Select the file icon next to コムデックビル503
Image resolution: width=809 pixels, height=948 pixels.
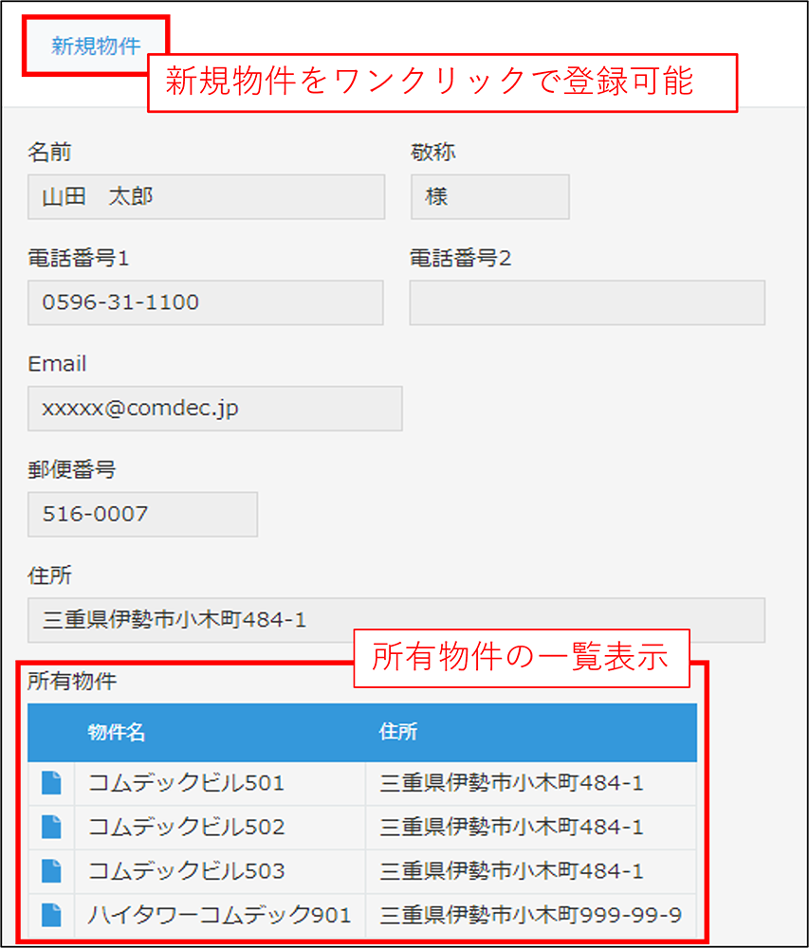(x=49, y=871)
